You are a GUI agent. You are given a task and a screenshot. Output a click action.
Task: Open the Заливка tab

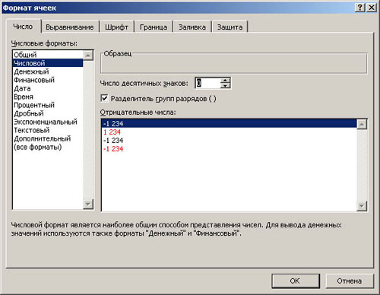[192, 27]
